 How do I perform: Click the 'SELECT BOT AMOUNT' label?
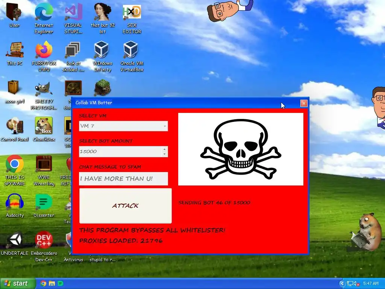pos(106,141)
